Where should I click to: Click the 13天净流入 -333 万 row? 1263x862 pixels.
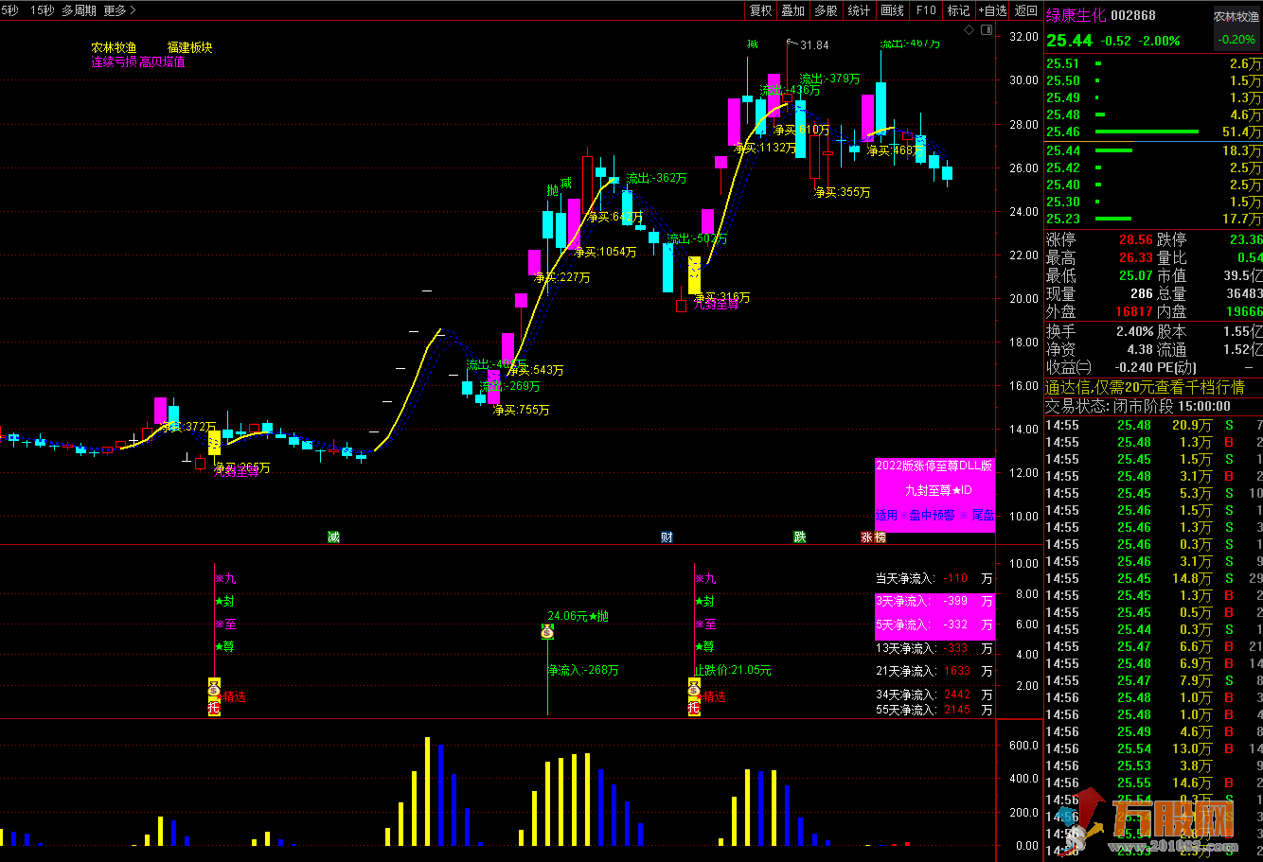point(934,648)
